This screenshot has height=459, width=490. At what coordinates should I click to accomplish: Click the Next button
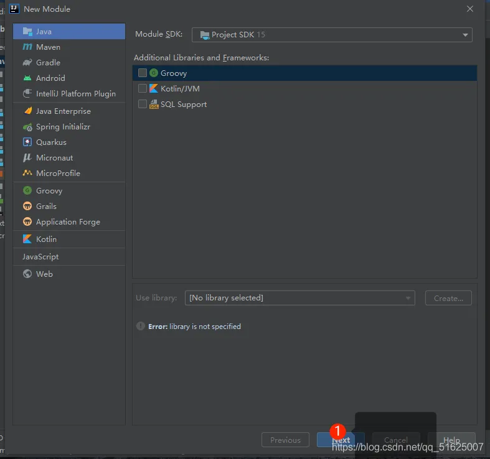click(341, 440)
